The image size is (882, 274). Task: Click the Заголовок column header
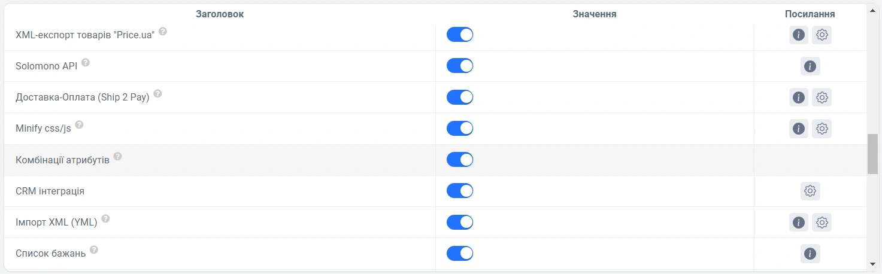220,14
